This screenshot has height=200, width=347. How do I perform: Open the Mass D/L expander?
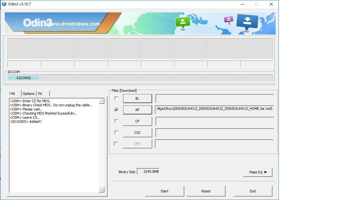pyautogui.click(x=258, y=172)
